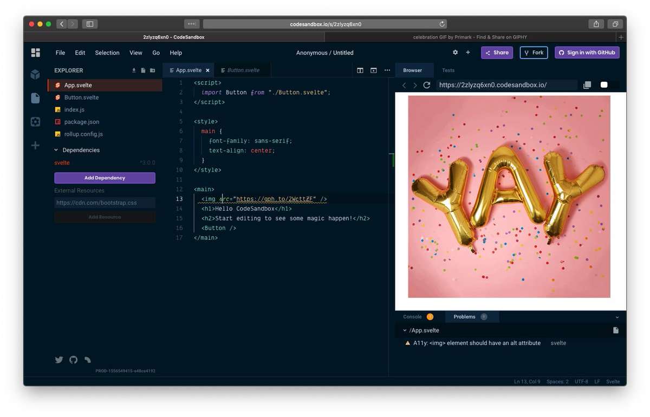The width and height of the screenshot is (650, 417).
Task: Create a new sandbox with the plus icon
Action: point(35,145)
